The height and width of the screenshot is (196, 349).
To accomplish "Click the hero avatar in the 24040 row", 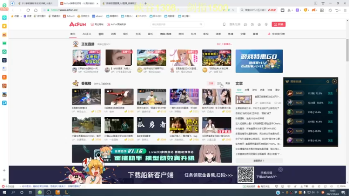I will [x=290, y=93].
